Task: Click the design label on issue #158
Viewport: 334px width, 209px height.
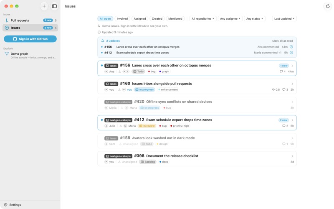Action: coord(162,144)
